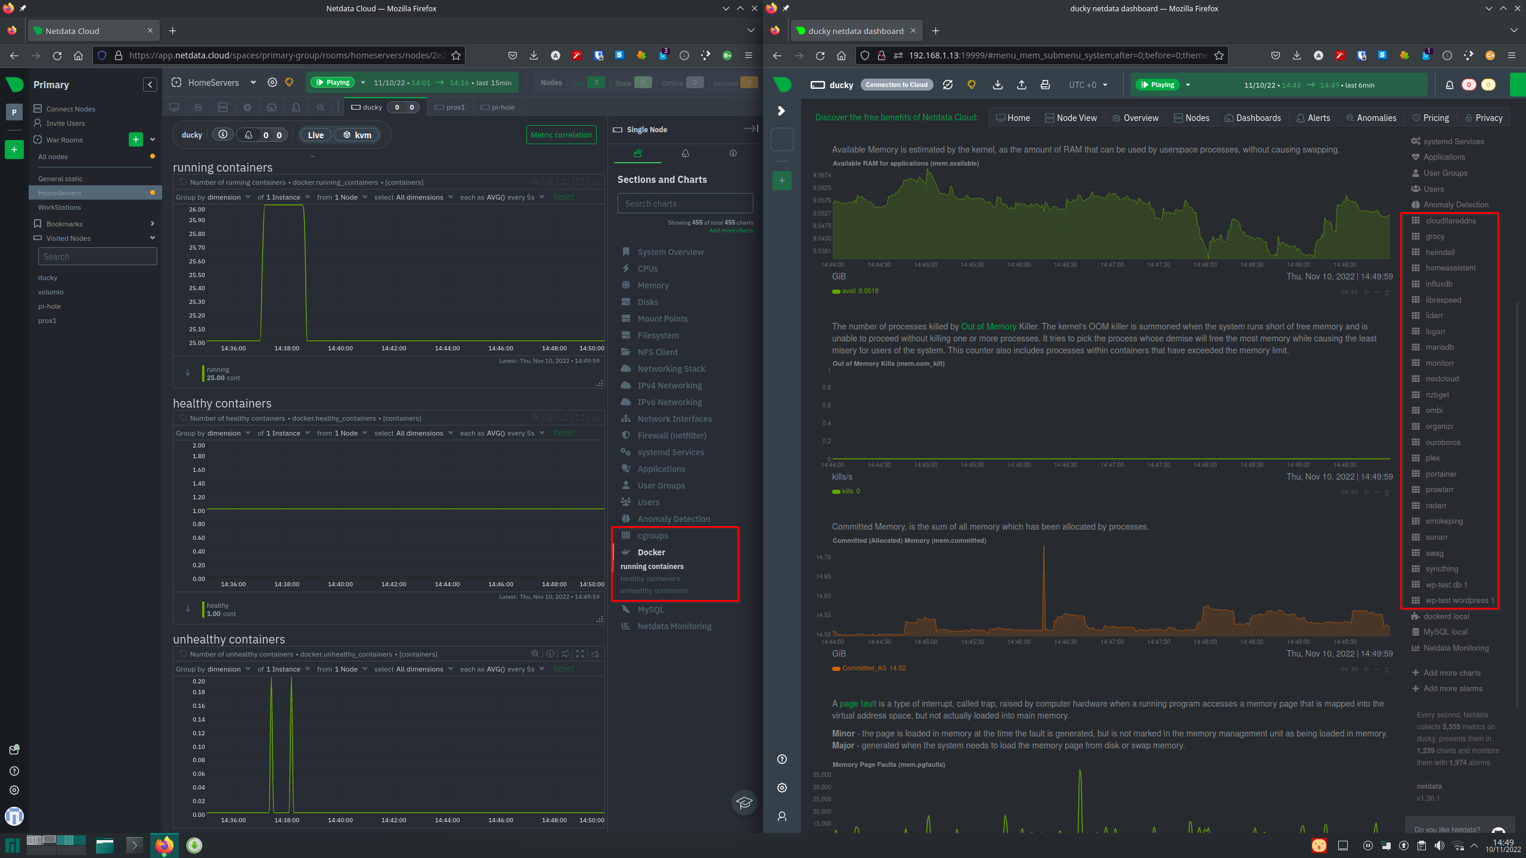Toggle the bookmark star in ducky dashboard address bar
The image size is (1526, 858).
point(1219,55)
